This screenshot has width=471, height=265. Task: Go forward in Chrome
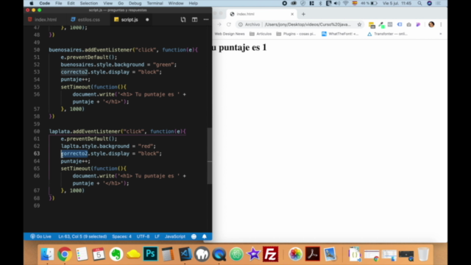pyautogui.click(x=219, y=24)
